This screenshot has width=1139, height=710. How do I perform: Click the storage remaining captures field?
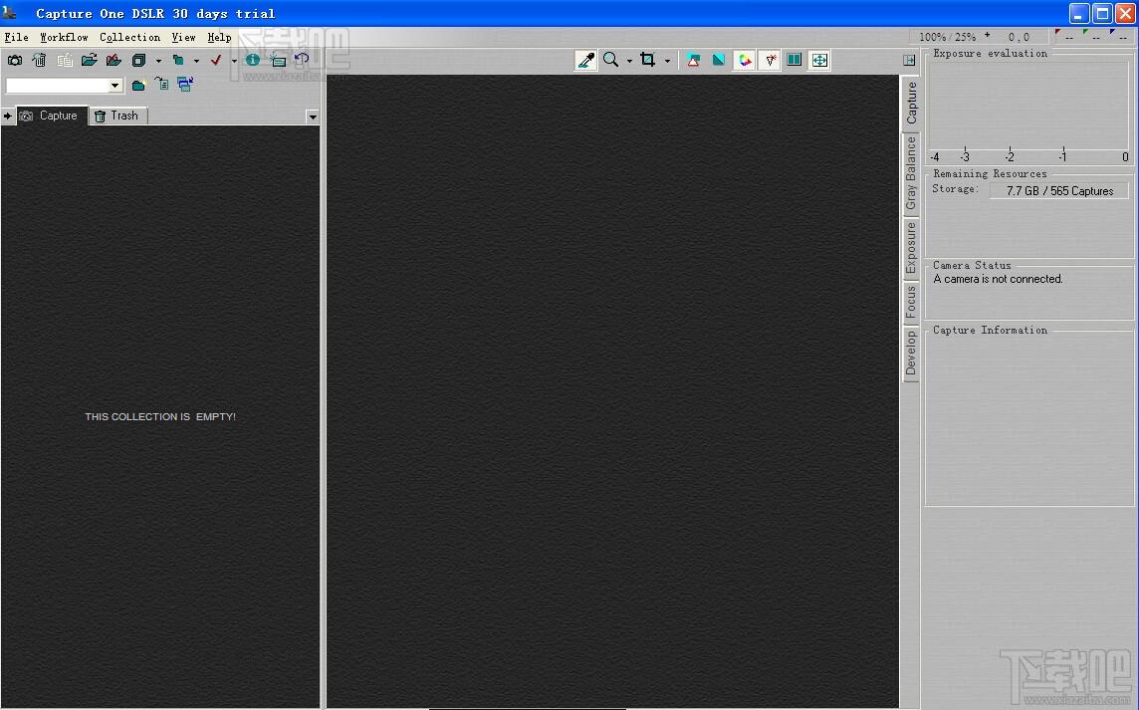(1058, 190)
